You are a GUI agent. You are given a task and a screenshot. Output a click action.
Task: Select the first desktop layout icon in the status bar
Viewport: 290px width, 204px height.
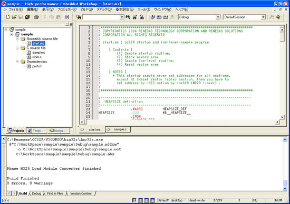coord(134,200)
